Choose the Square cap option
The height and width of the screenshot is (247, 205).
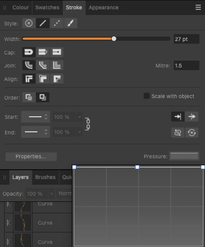tap(57, 52)
